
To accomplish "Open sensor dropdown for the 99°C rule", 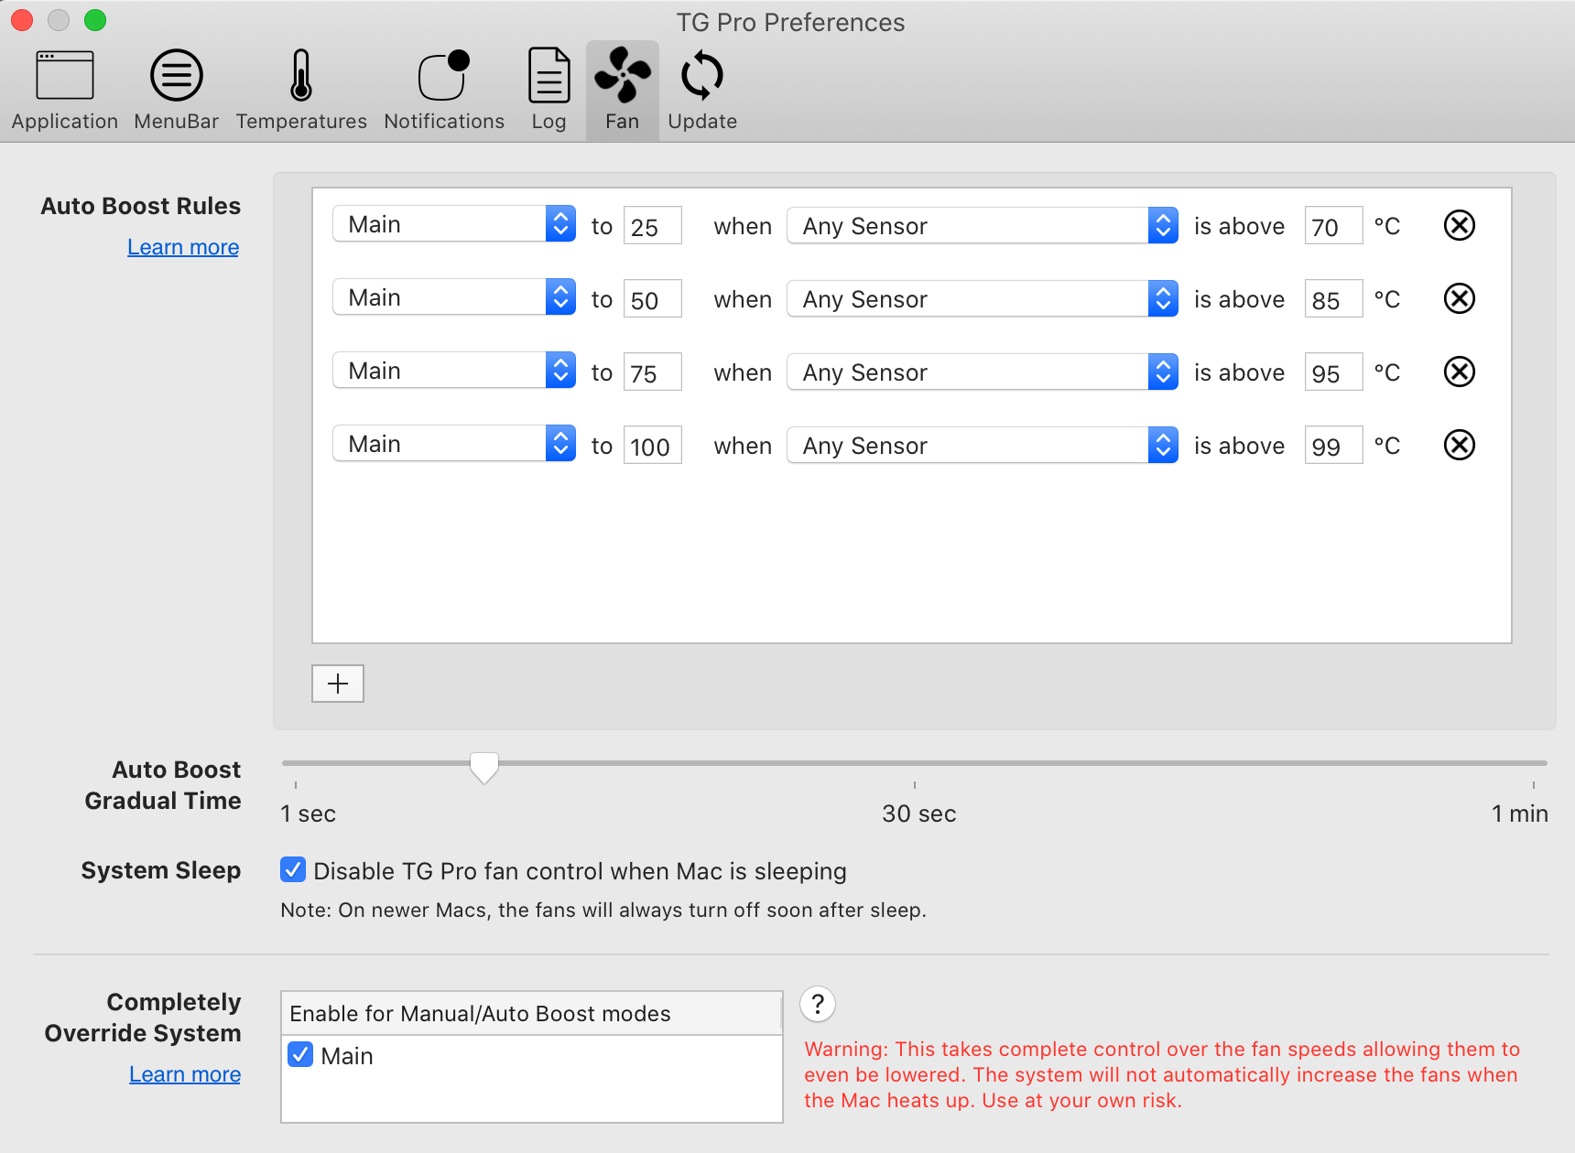I will (x=983, y=446).
